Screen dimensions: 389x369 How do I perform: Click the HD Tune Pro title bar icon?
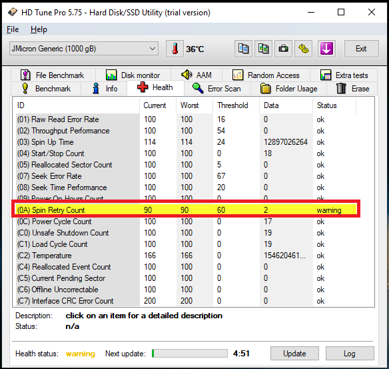tap(13, 12)
